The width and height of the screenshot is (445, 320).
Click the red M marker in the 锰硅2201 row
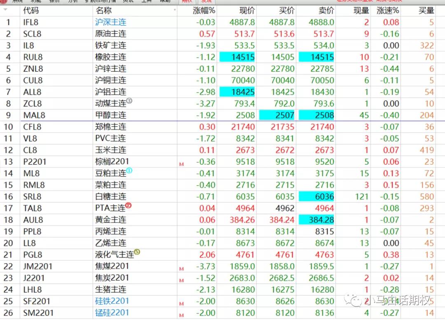click(181, 315)
